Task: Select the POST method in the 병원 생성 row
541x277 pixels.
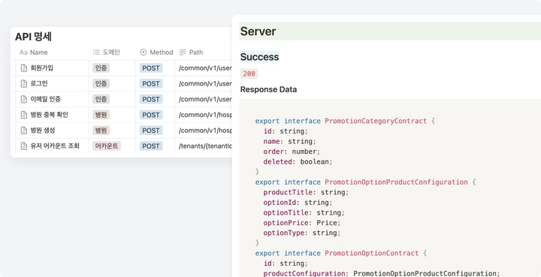Action: (x=151, y=131)
